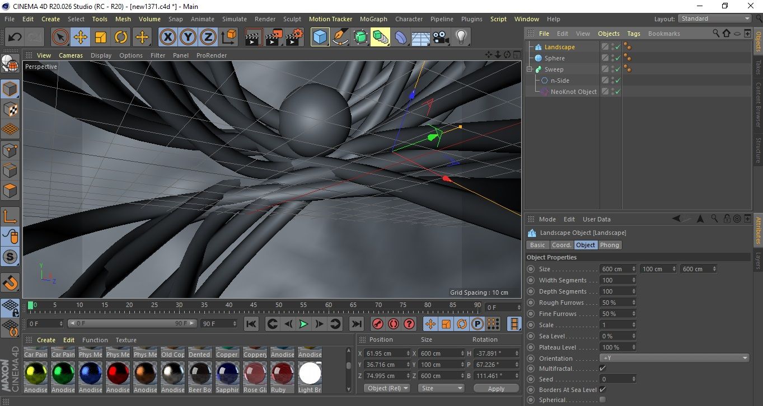Switch to Texture mode
Viewport: 763px width, 406px height.
pos(11,109)
